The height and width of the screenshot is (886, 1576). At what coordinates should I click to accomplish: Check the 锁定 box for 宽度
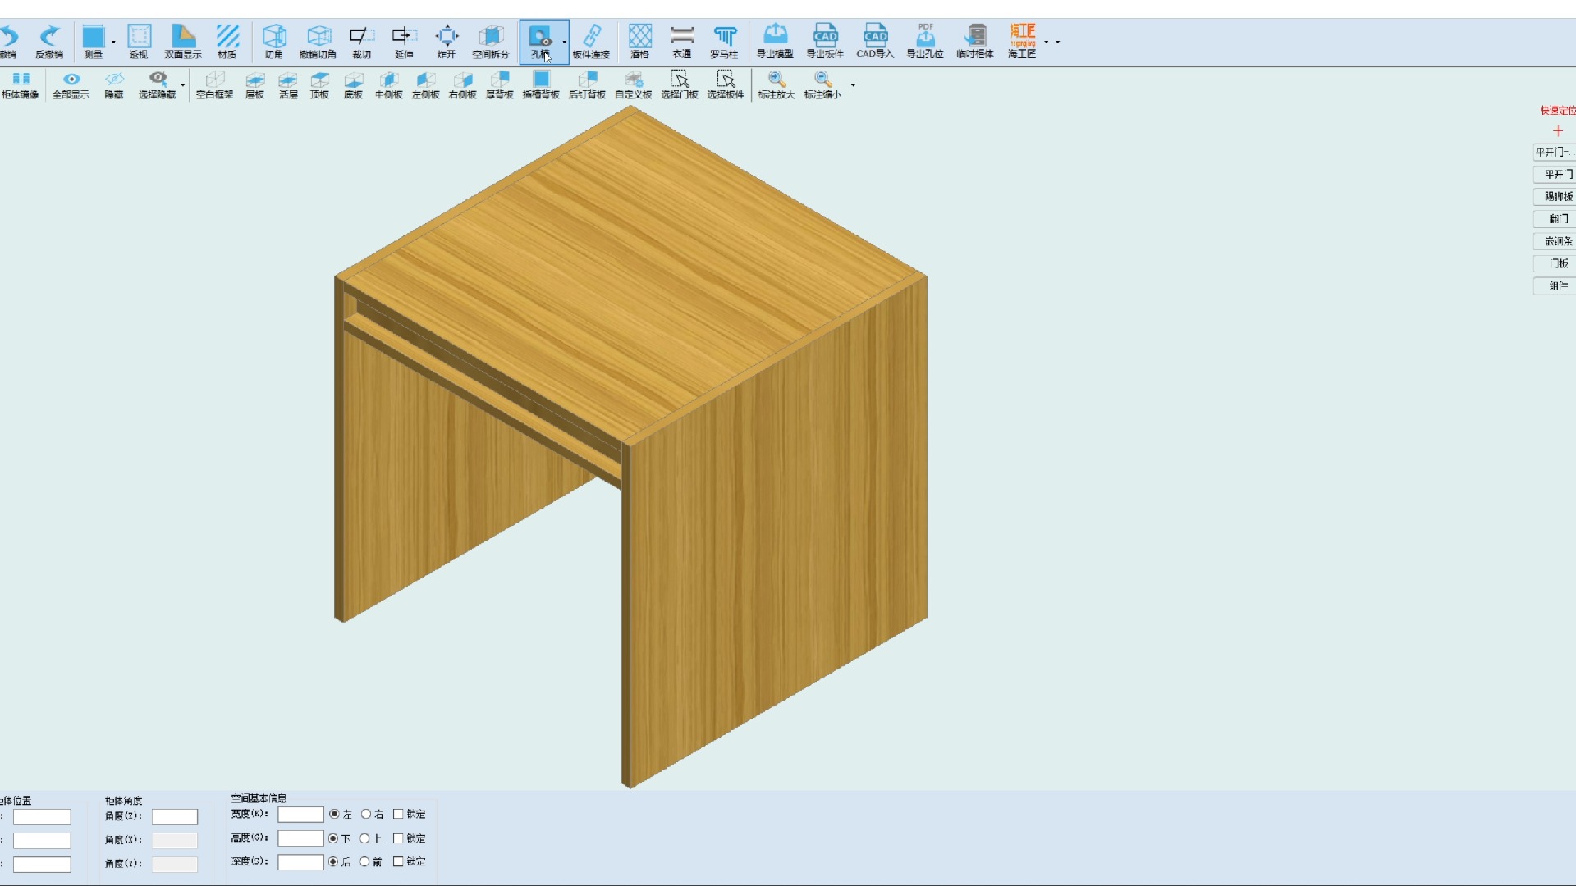(398, 814)
